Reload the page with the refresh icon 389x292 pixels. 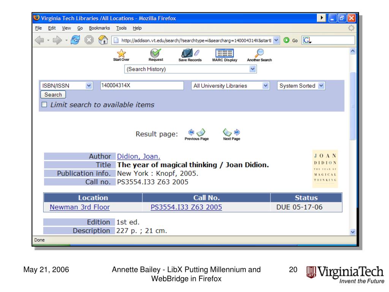tap(76, 40)
